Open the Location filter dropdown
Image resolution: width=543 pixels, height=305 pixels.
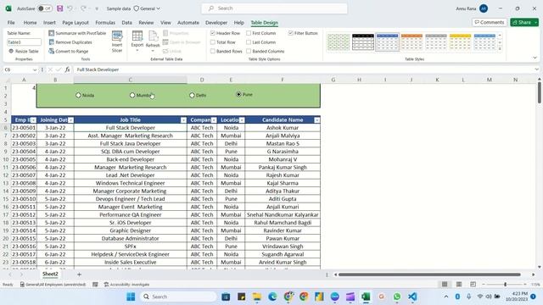(242, 120)
